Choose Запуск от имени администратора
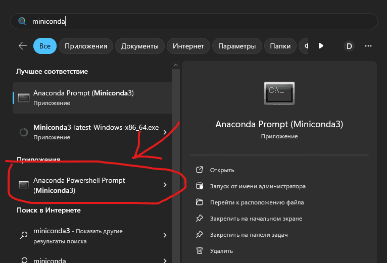Viewport: 387px width, 263px height. click(x=258, y=186)
